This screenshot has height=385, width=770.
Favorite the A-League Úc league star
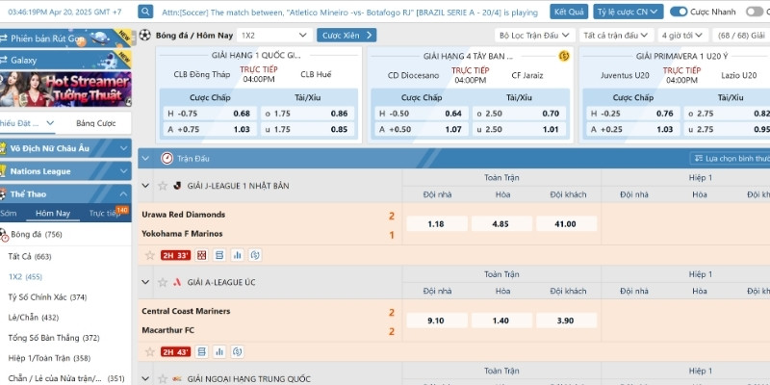coord(163,282)
